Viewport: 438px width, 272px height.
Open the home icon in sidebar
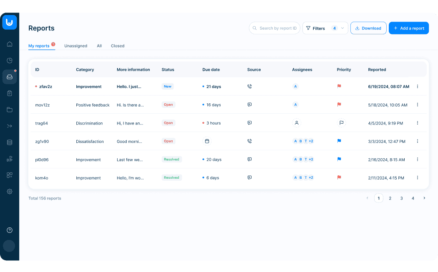[10, 44]
